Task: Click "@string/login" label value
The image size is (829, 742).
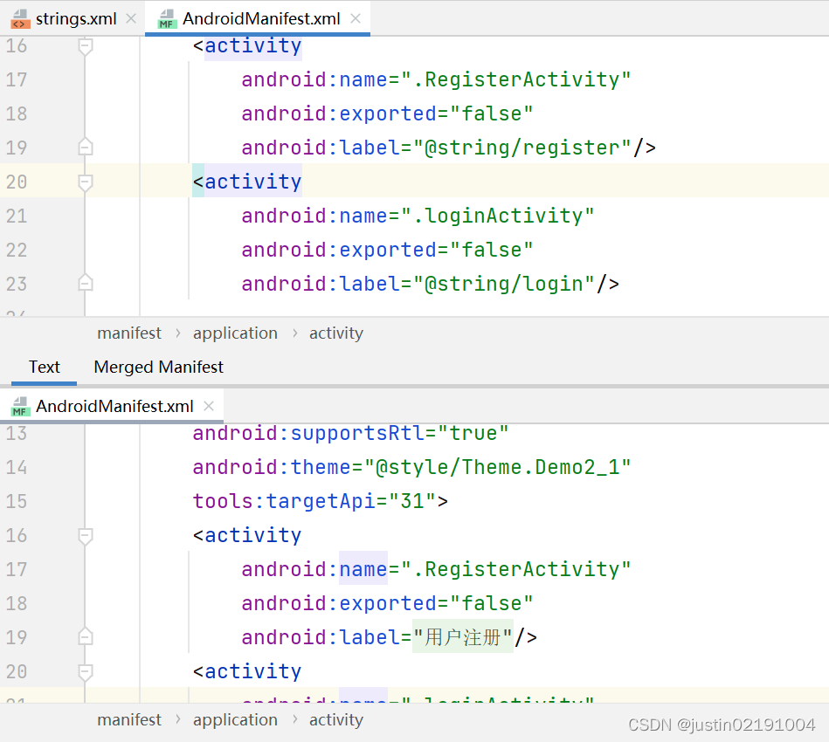Action: [x=504, y=284]
